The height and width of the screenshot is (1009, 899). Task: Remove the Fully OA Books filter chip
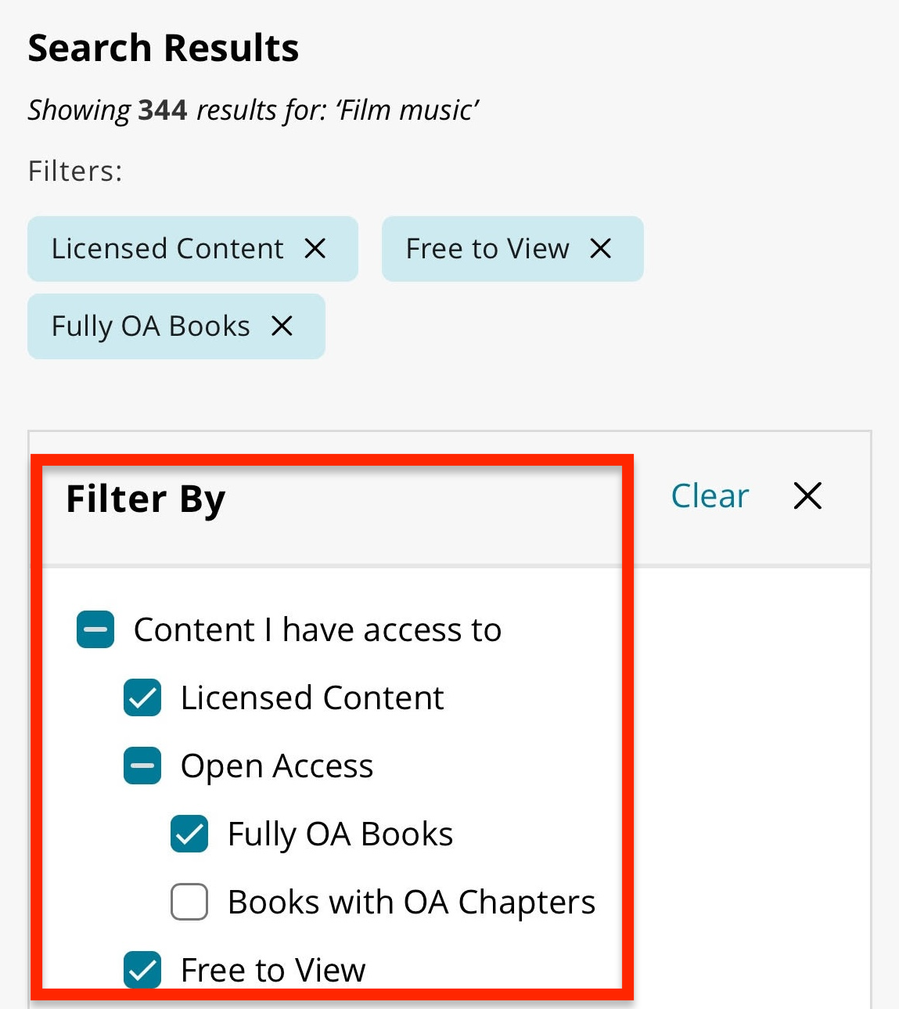point(282,326)
